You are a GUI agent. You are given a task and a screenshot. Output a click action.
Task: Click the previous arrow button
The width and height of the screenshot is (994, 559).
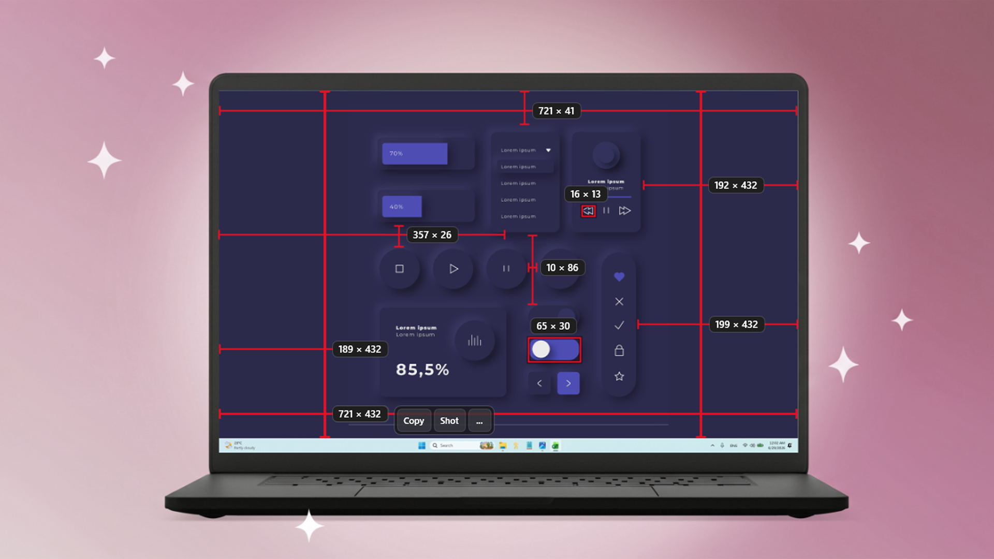[539, 384]
